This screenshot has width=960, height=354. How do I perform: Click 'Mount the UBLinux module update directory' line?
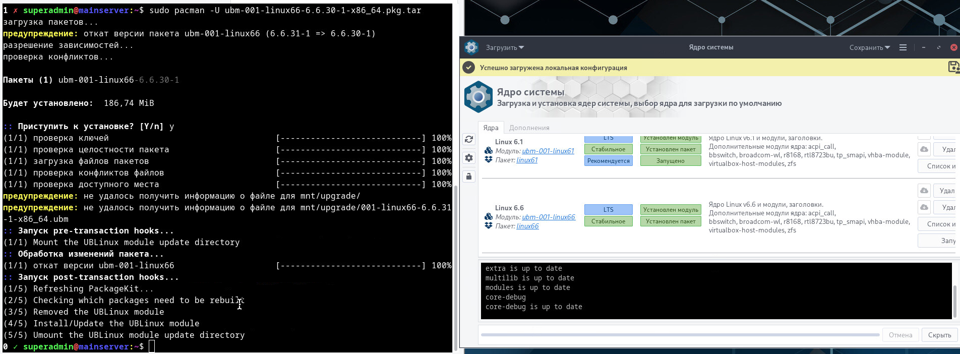tap(122, 242)
